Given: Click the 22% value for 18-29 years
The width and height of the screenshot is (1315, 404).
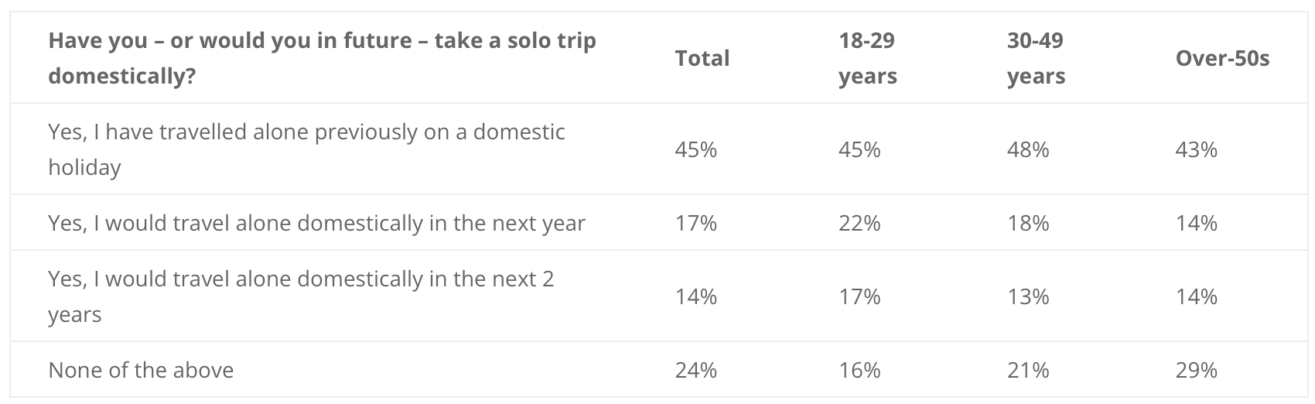Looking at the screenshot, I should (x=859, y=223).
